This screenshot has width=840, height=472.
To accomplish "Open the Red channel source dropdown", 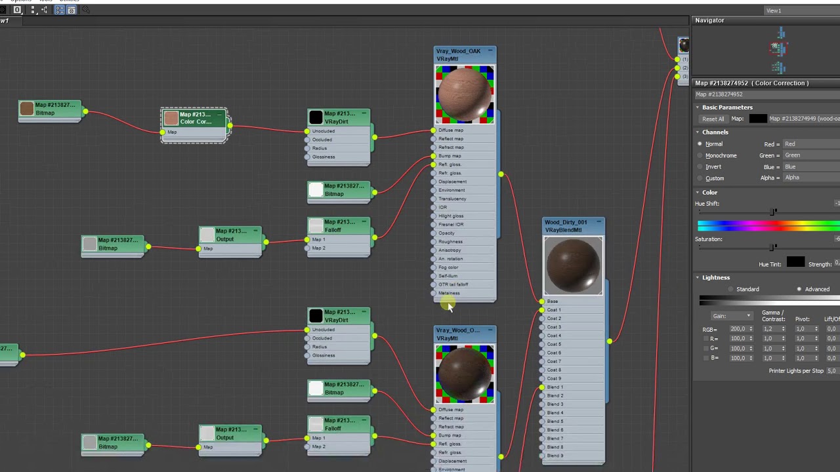I will click(x=811, y=144).
